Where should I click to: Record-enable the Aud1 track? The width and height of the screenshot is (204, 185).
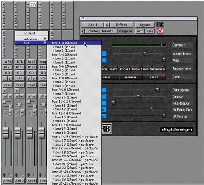click(x=5, y=91)
